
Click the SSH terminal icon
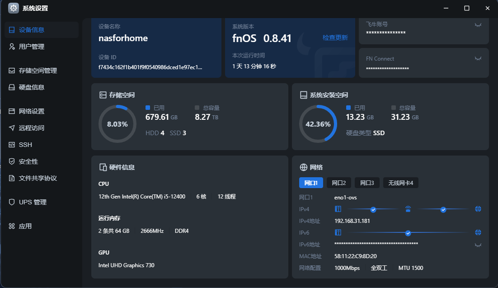coord(12,145)
